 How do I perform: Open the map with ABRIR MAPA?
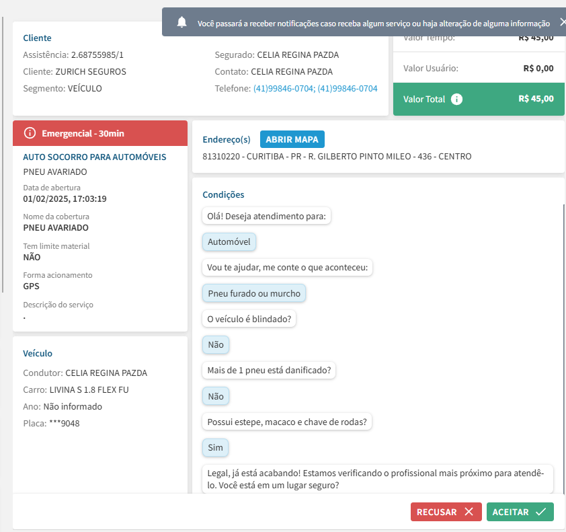click(x=292, y=139)
